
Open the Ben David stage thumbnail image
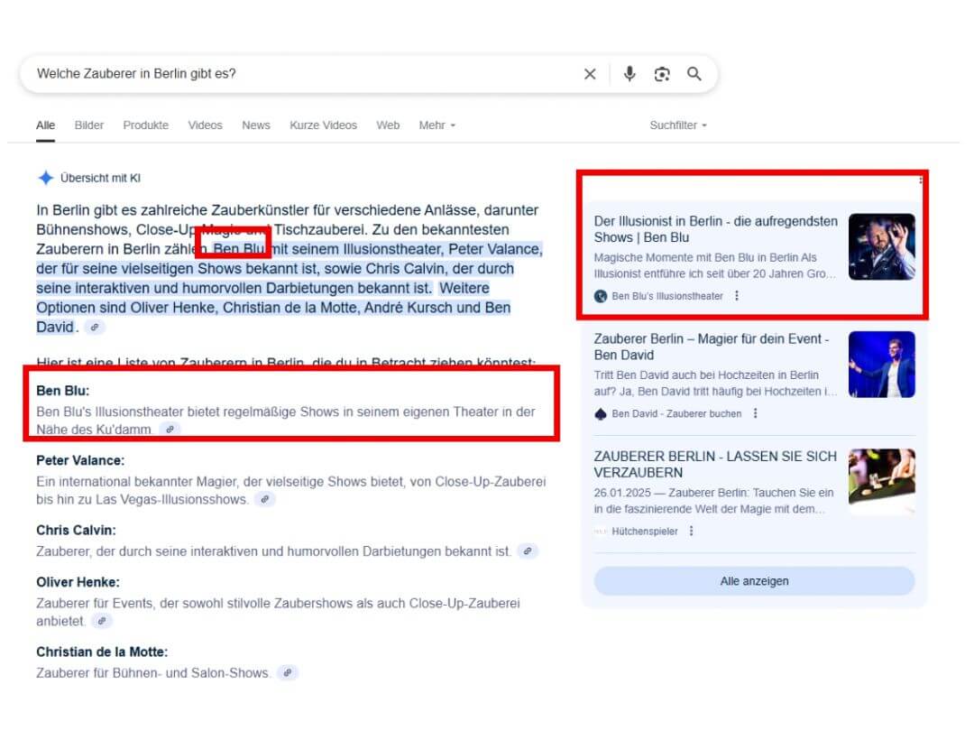[x=881, y=364]
